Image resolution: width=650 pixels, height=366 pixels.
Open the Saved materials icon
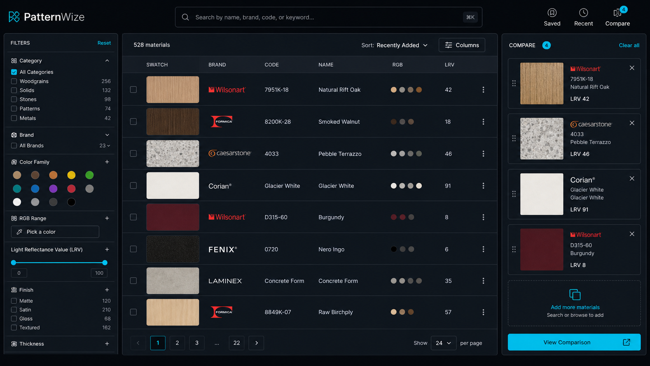[x=552, y=13]
